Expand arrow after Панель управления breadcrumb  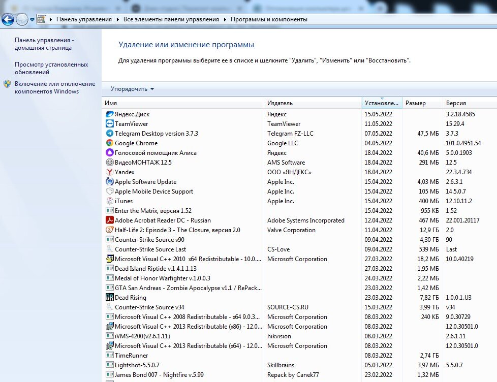point(117,19)
